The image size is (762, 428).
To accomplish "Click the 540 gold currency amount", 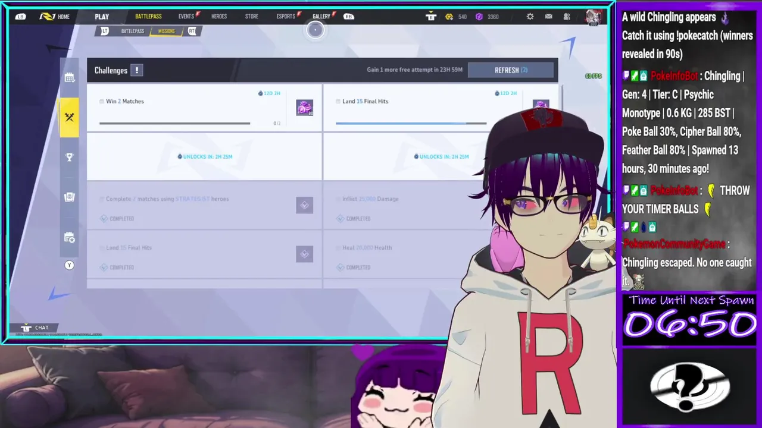I will pos(463,17).
